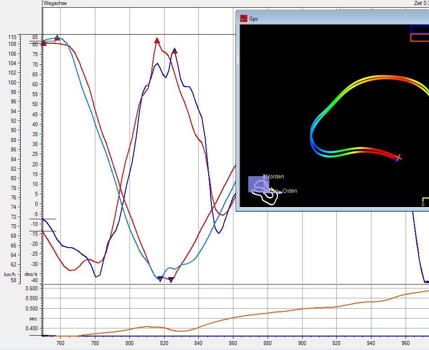Click the Zeit label at top right
429x350 pixels.
(420, 3)
